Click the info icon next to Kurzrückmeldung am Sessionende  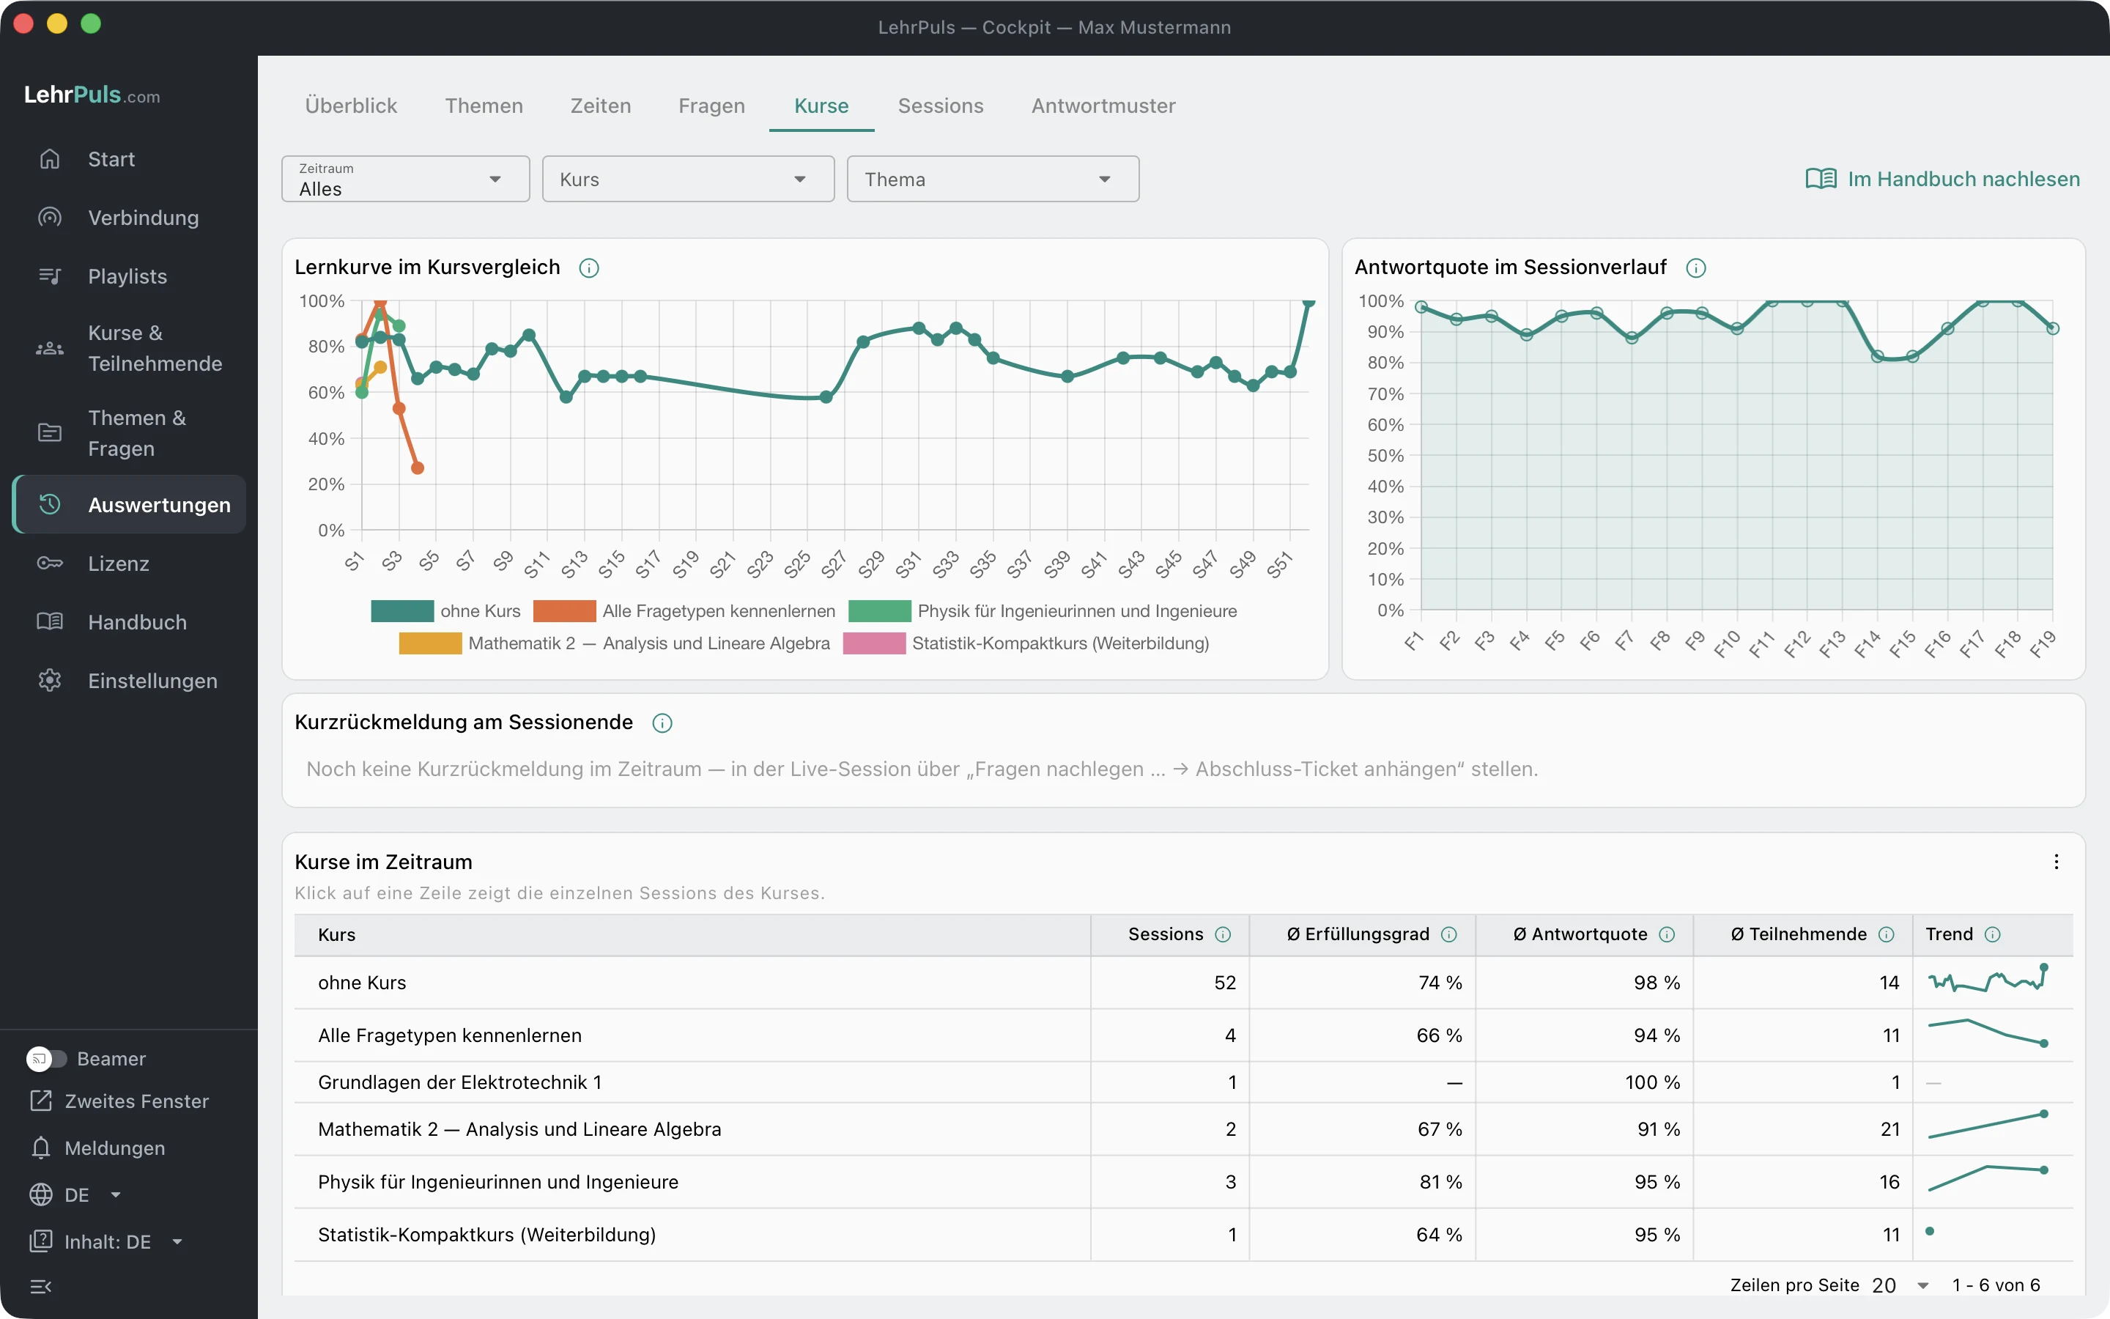(662, 723)
